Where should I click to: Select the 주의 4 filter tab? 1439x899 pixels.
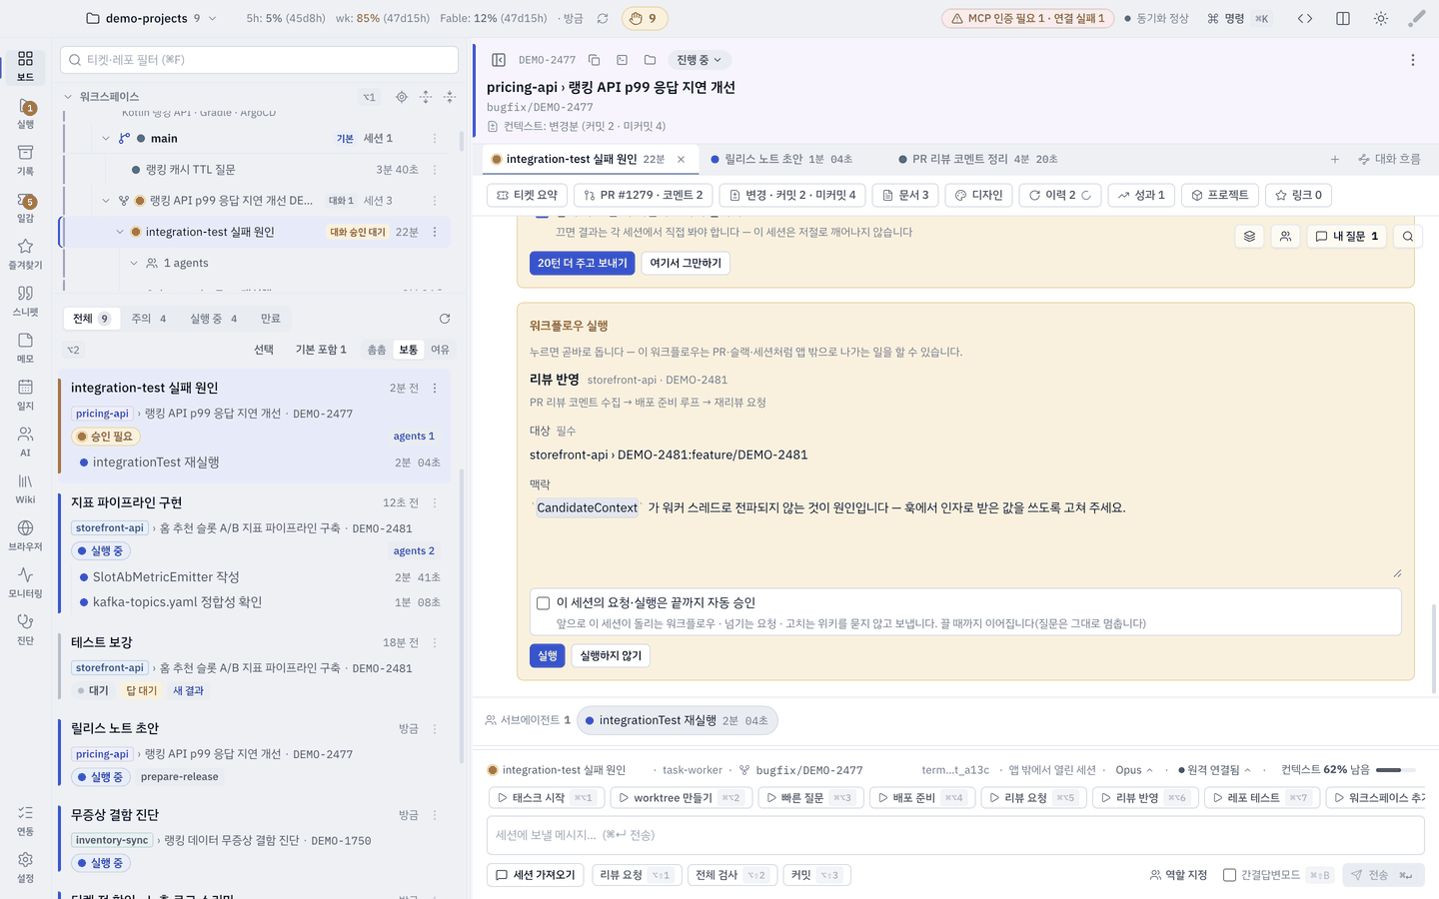pyautogui.click(x=149, y=319)
